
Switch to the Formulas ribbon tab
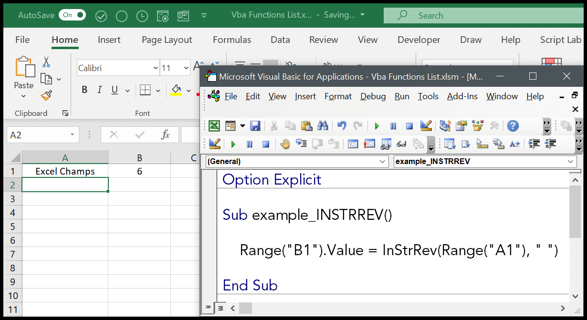(x=232, y=40)
